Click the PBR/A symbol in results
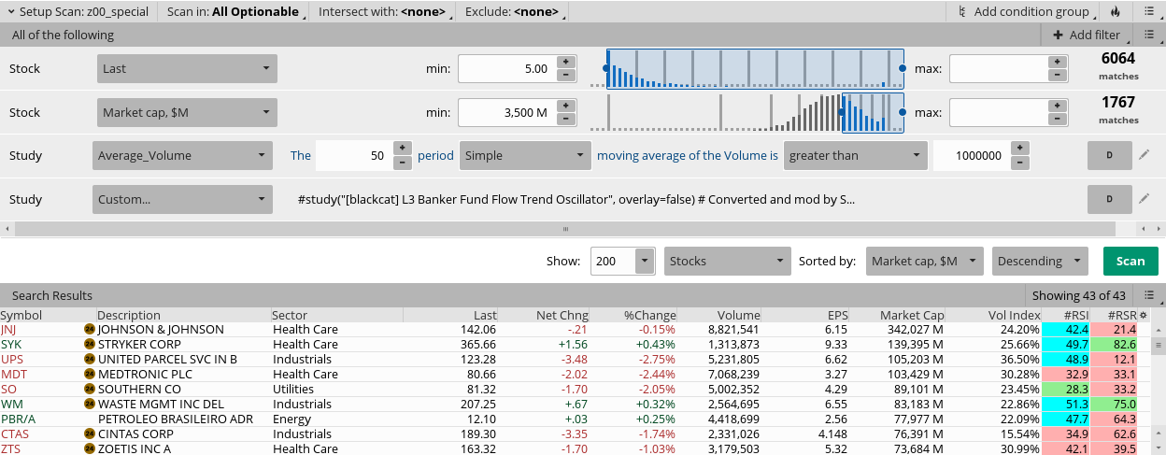1166x455 pixels. [18, 419]
